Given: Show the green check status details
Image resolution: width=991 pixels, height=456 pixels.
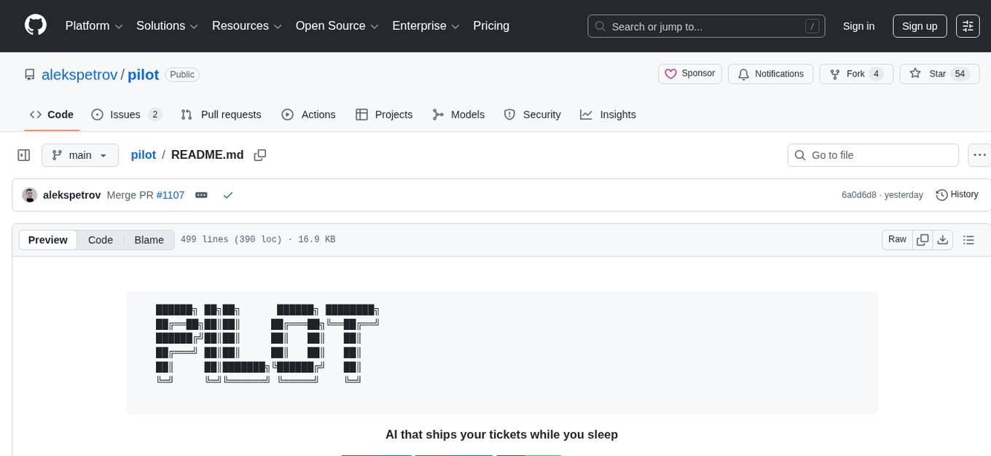Looking at the screenshot, I should coord(228,195).
